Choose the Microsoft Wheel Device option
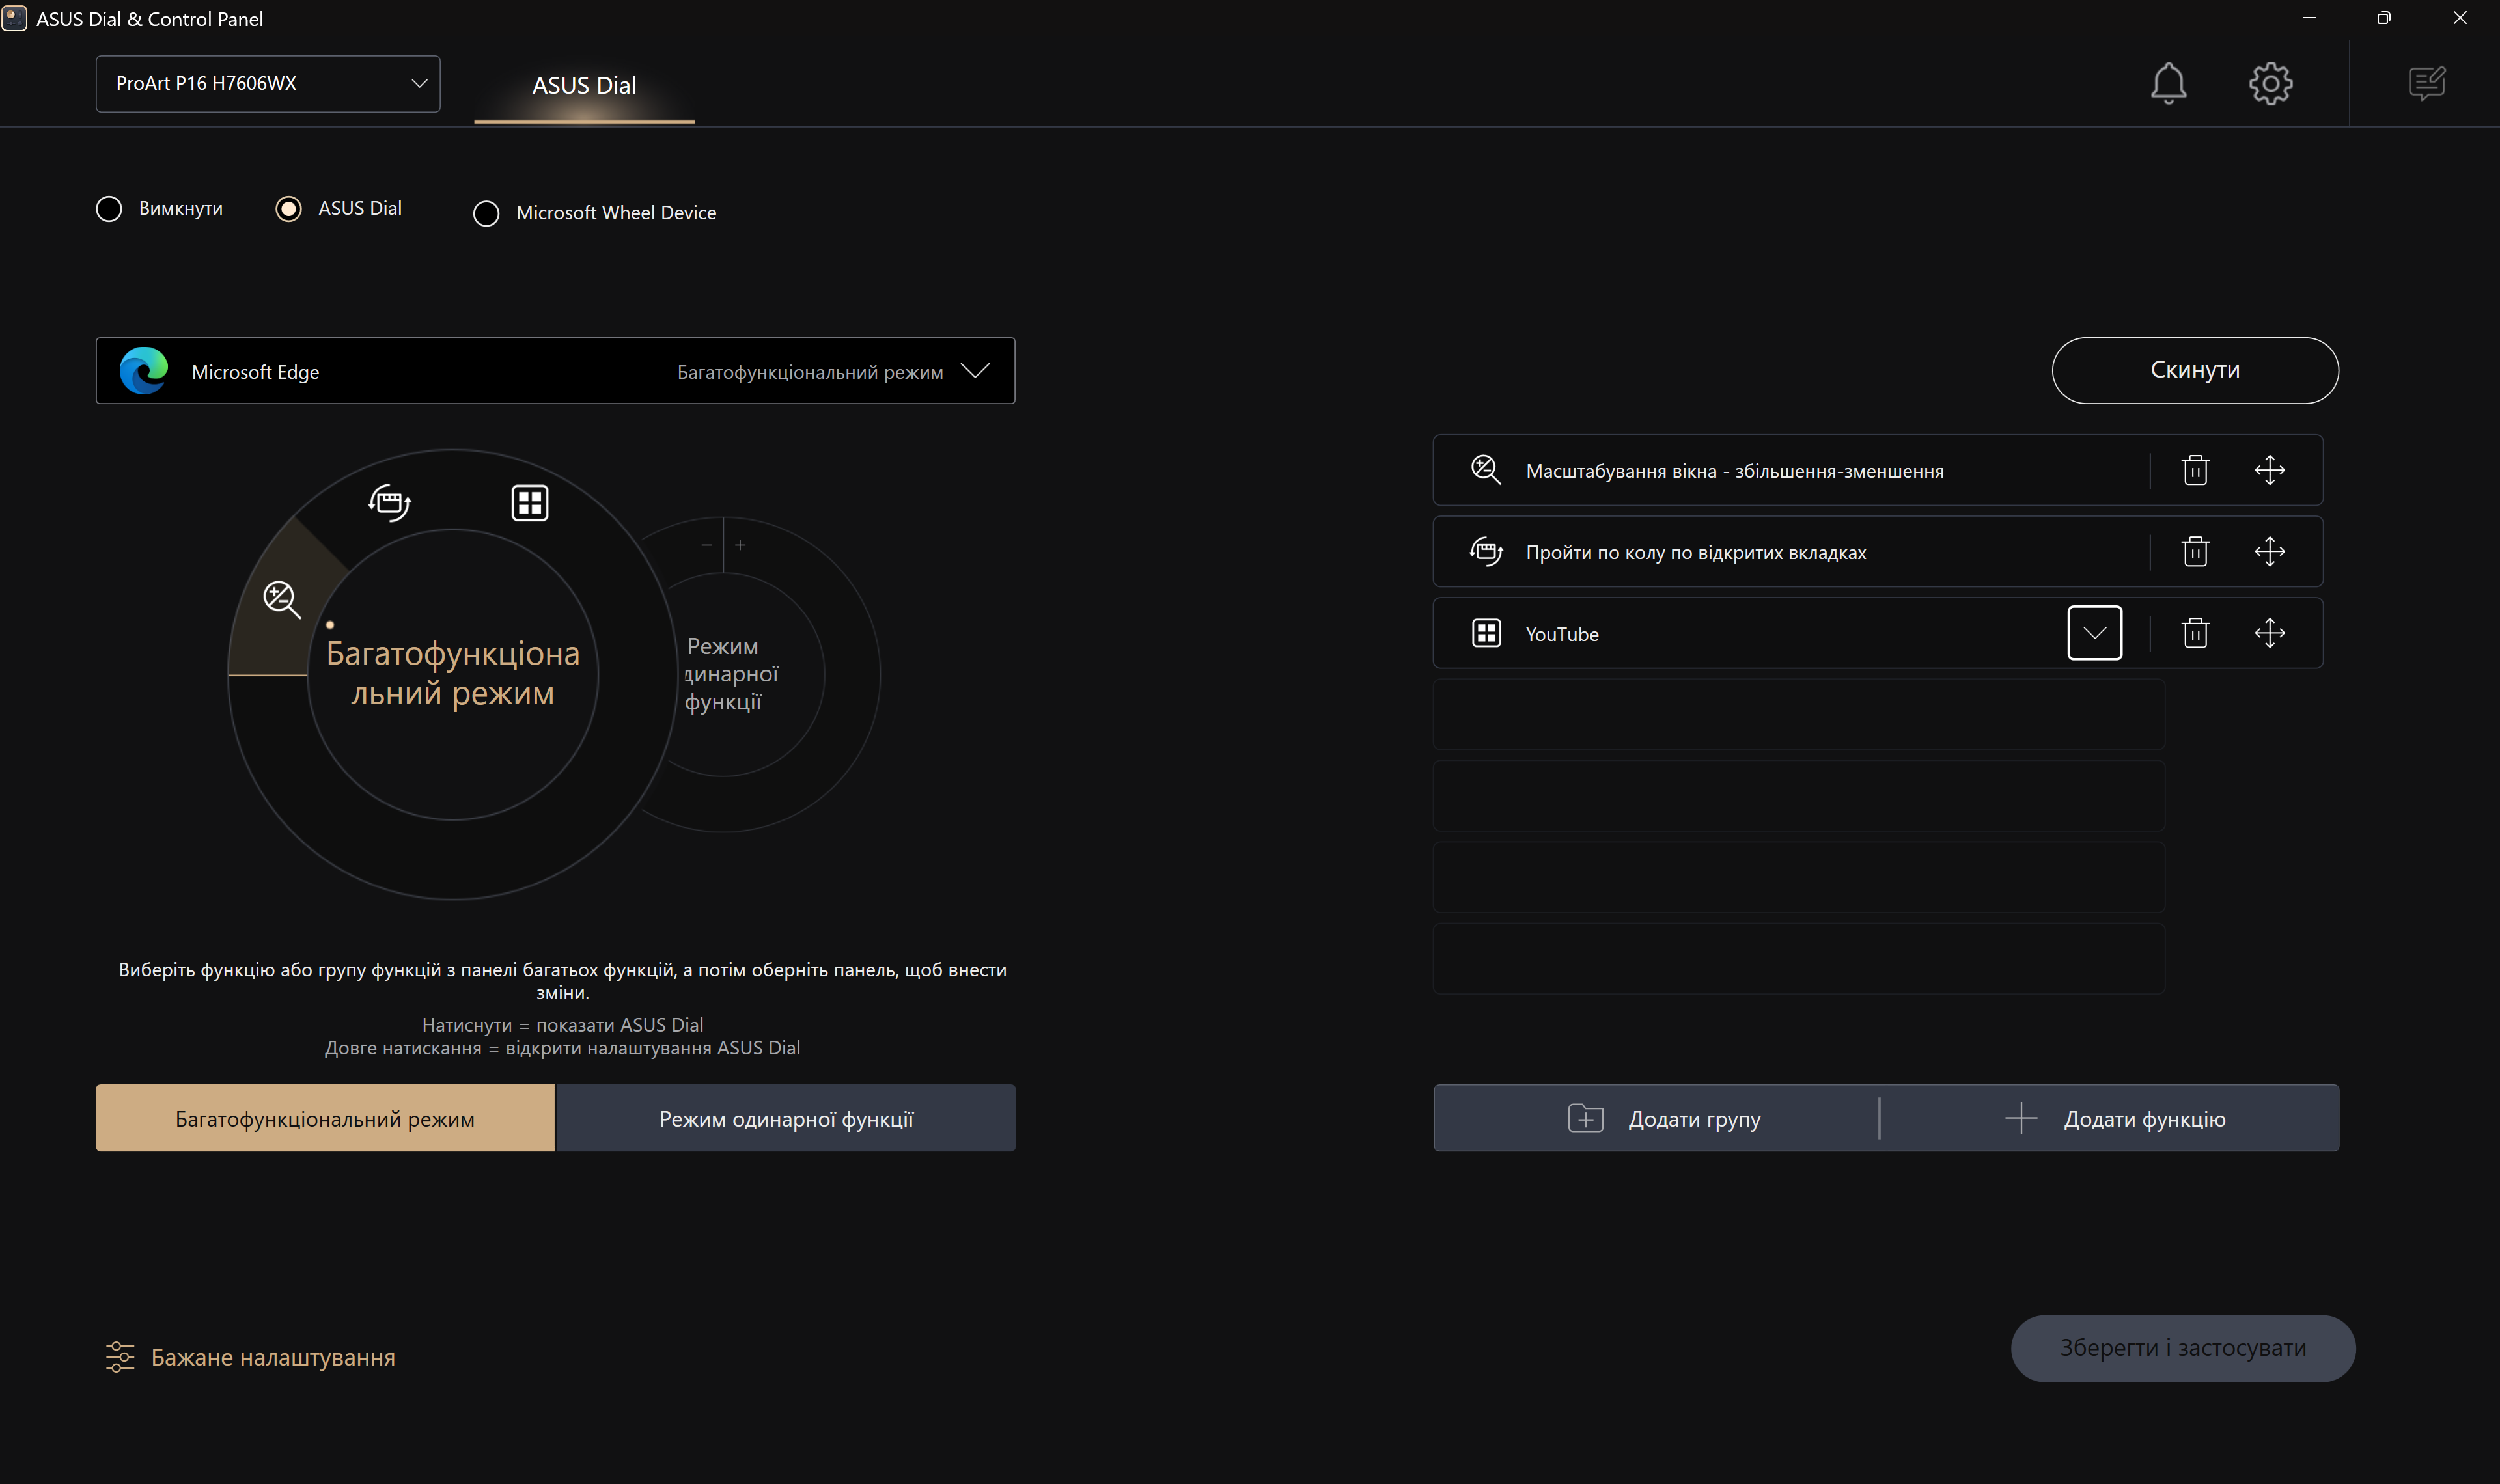Screen dimensions: 2500x1484 [486, 213]
